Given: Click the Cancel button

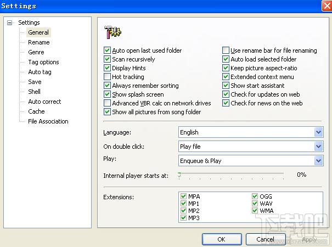Looking at the screenshot, I should coord(266,239).
